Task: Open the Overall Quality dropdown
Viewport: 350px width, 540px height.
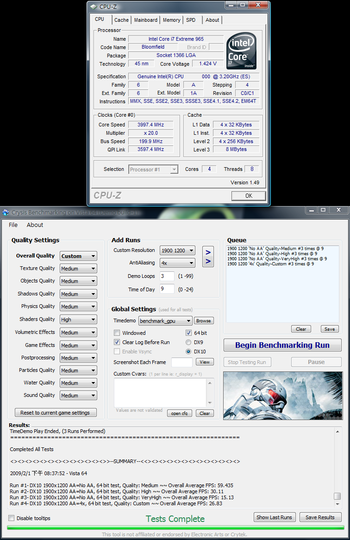Action: click(78, 256)
